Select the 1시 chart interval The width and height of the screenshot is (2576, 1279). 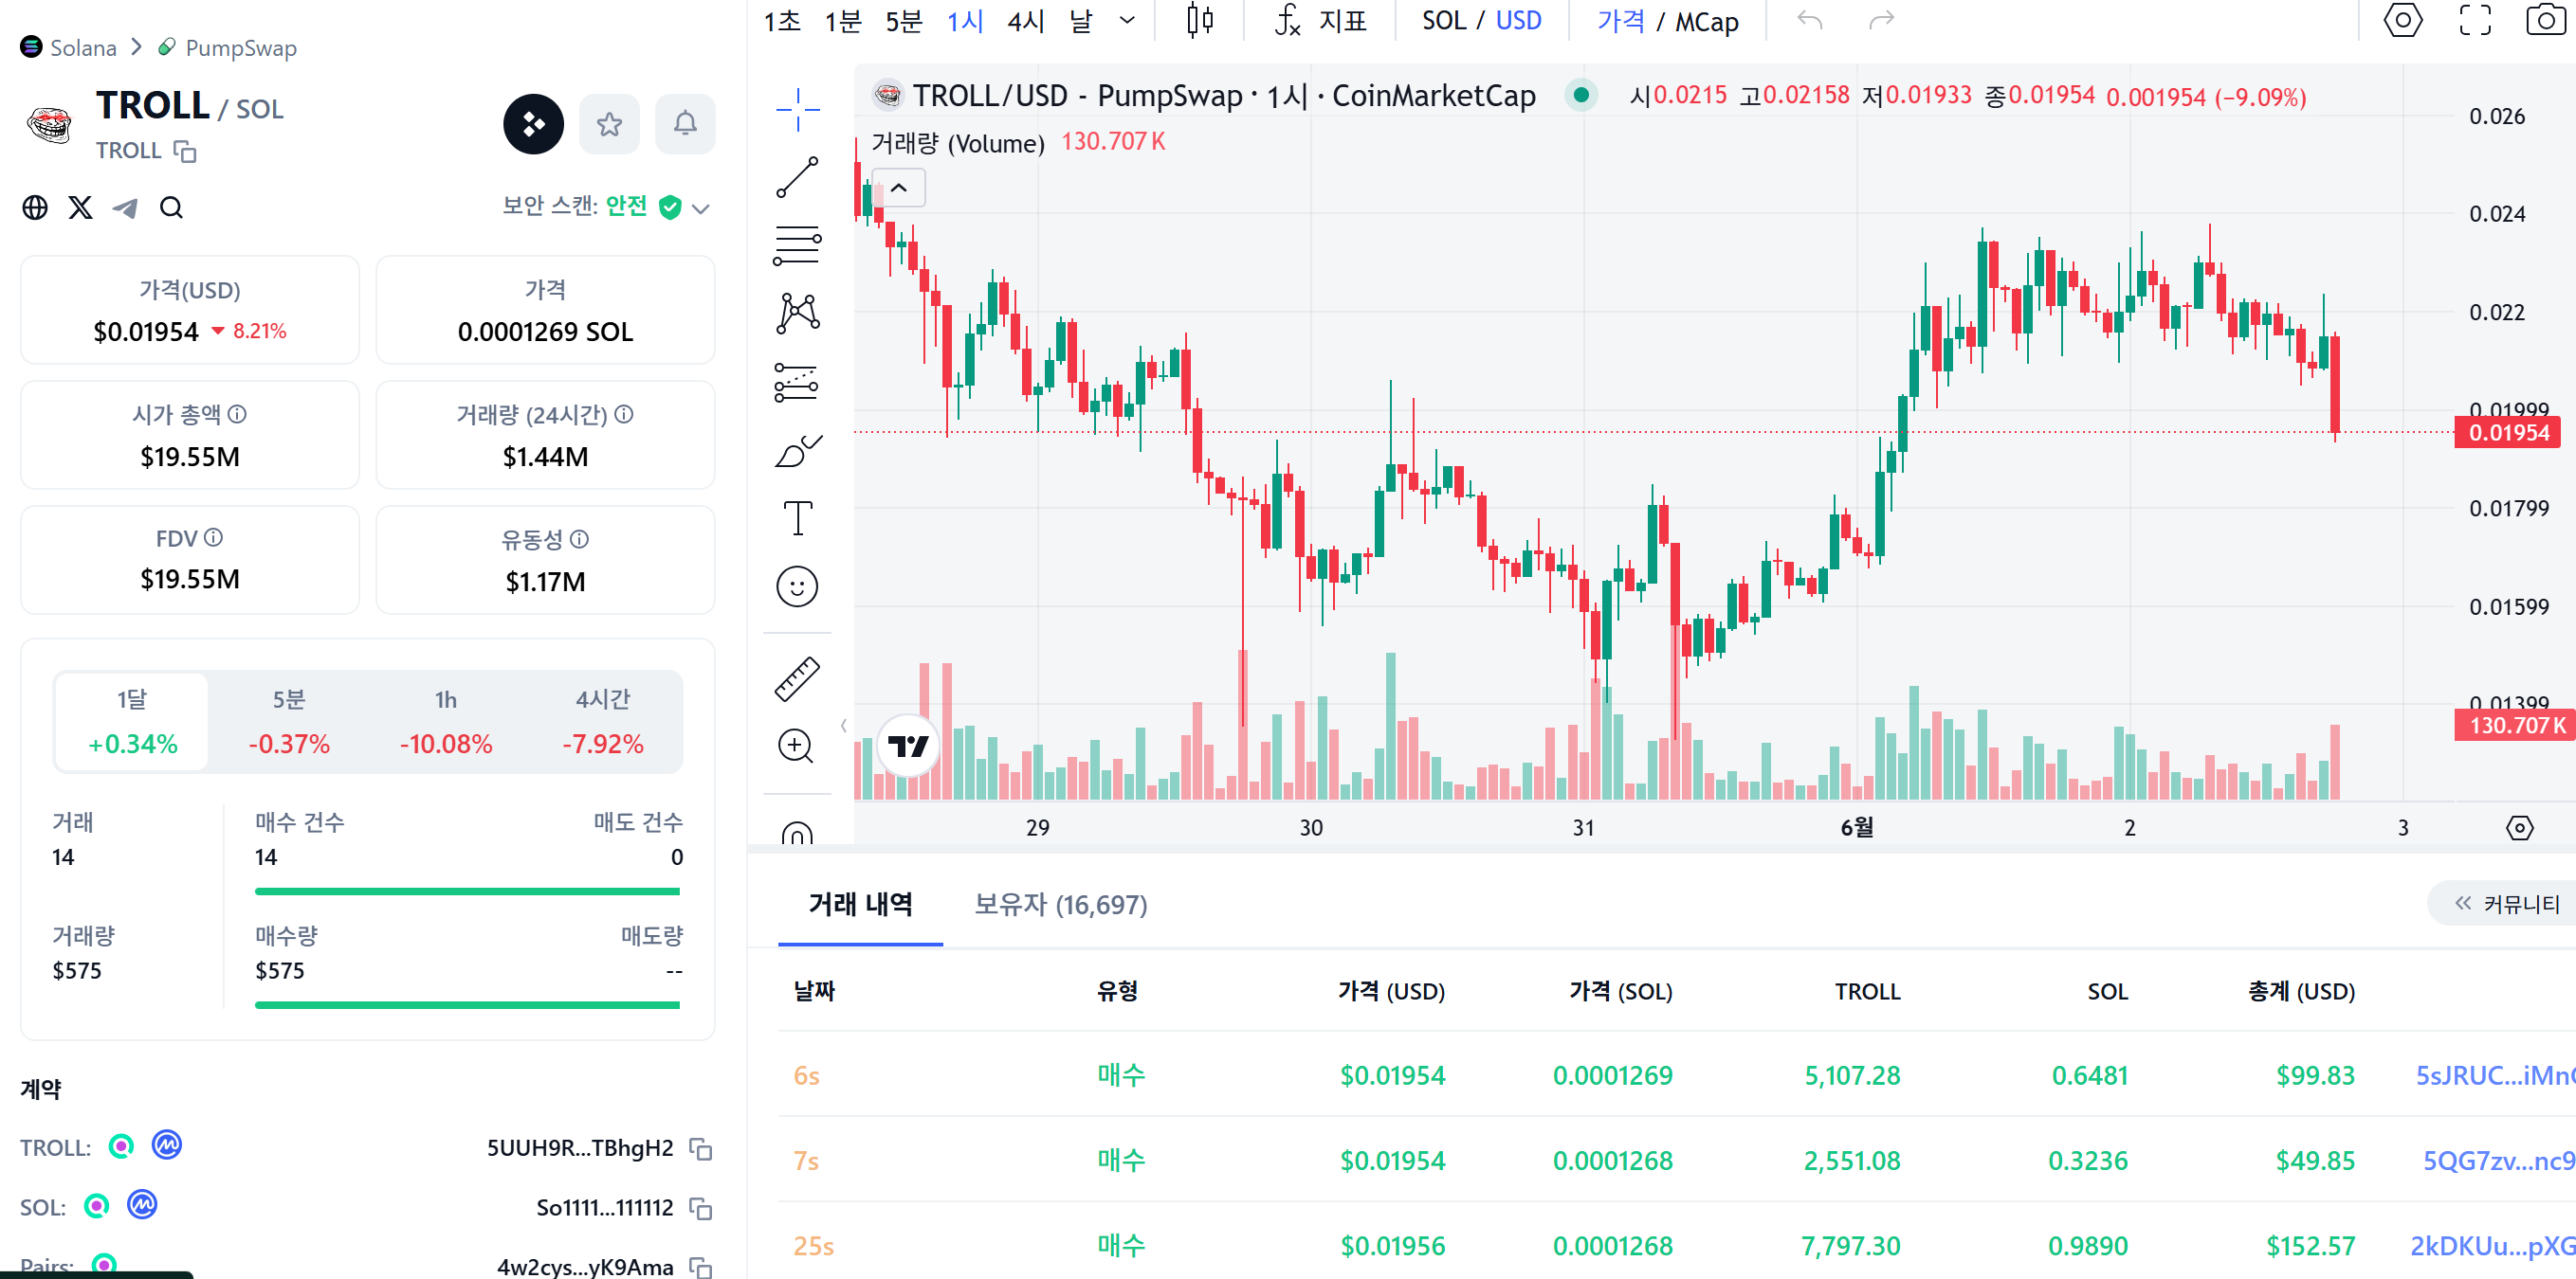(x=965, y=21)
